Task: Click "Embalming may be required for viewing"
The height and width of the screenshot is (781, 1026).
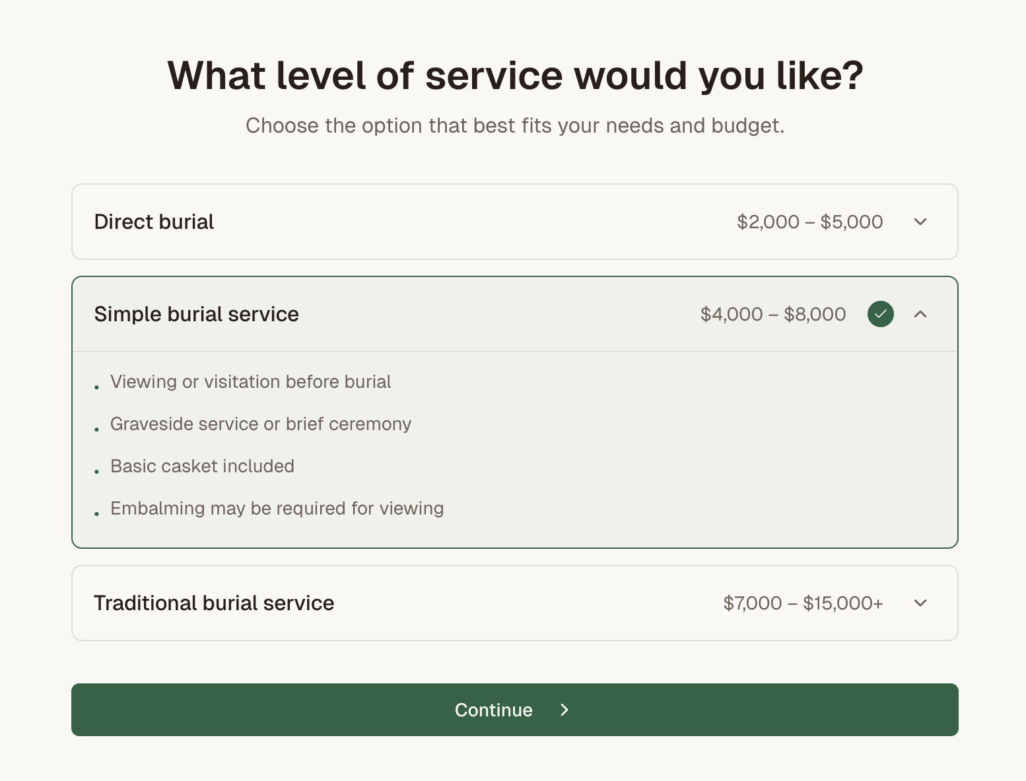Action: [x=277, y=509]
